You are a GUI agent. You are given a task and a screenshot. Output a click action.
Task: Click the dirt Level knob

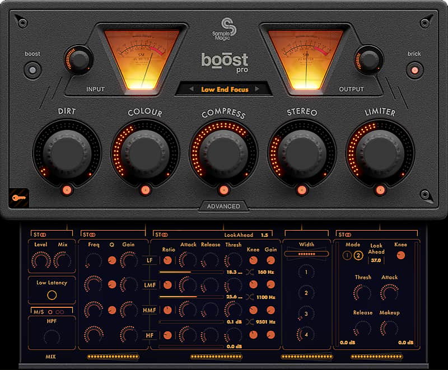coord(41,260)
